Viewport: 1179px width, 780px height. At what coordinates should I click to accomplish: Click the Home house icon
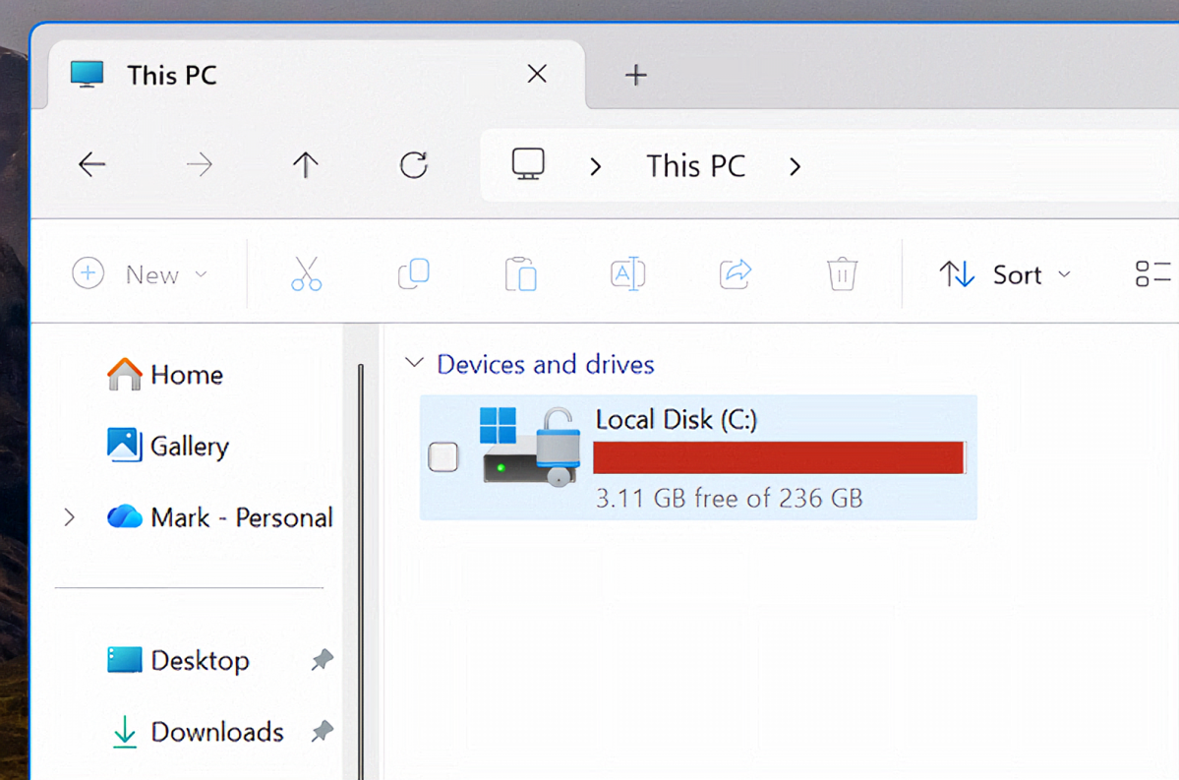[x=124, y=374]
